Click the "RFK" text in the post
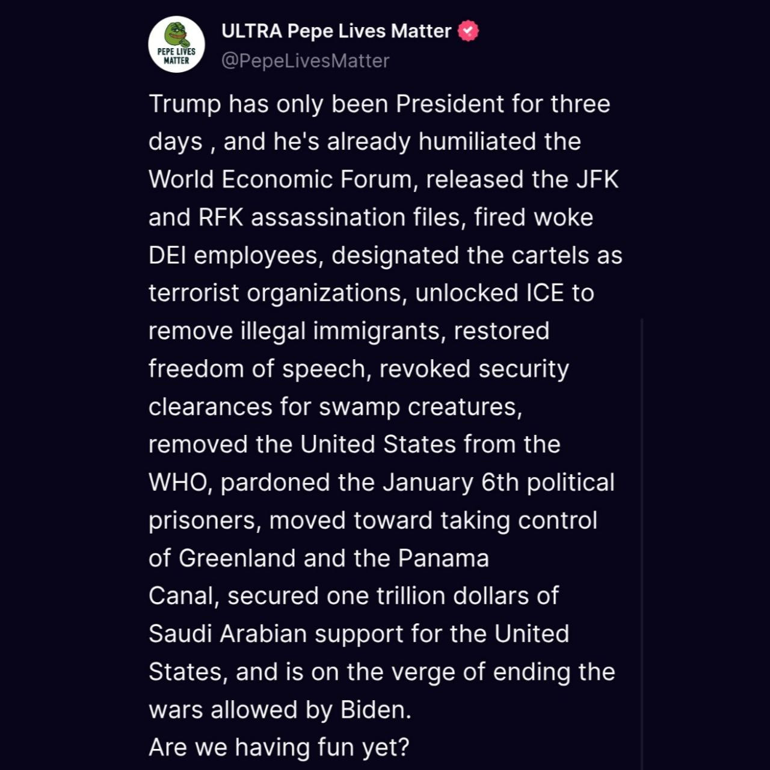Screen dimensions: 770x770 coord(221,217)
